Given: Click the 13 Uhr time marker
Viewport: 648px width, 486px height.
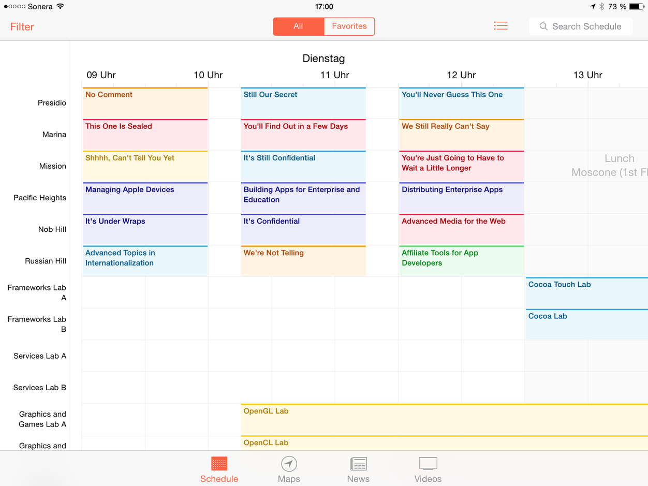Looking at the screenshot, I should tap(588, 75).
